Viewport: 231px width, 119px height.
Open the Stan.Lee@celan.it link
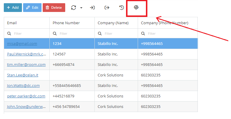(23, 75)
